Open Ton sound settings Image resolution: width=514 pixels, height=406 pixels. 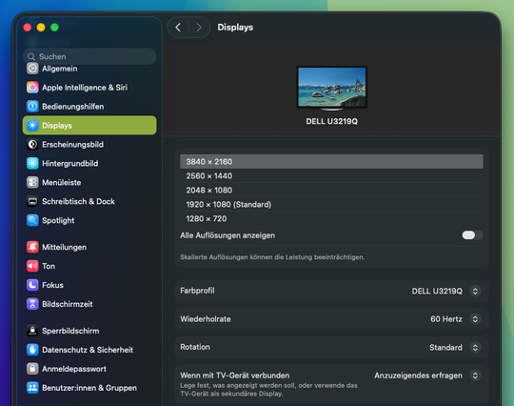pos(89,266)
